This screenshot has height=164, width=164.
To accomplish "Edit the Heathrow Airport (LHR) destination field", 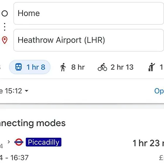I will pyautogui.click(x=89, y=40).
